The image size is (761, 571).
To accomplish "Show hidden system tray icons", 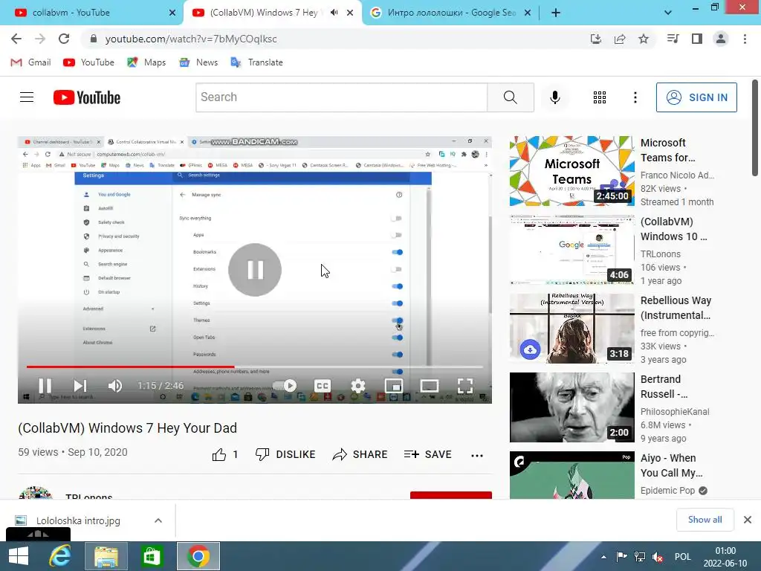I will 603,557.
